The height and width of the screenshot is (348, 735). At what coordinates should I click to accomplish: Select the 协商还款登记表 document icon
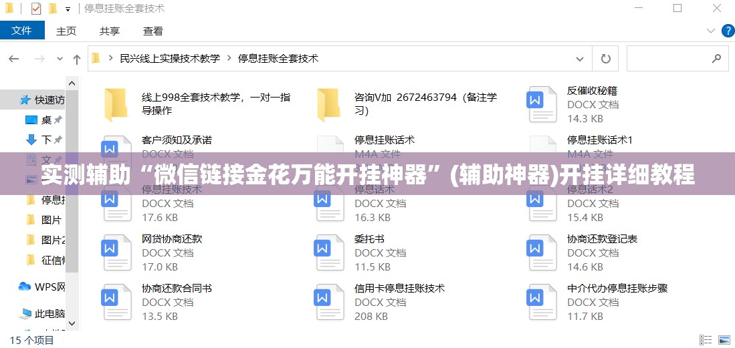pos(542,252)
